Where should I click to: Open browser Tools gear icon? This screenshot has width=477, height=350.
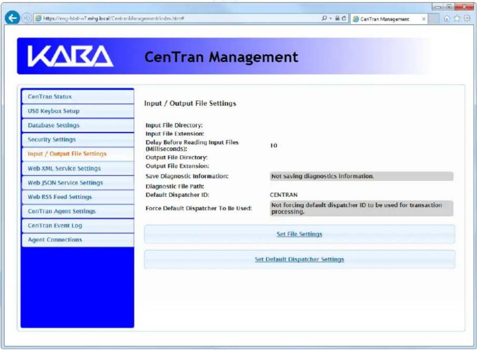point(467,19)
